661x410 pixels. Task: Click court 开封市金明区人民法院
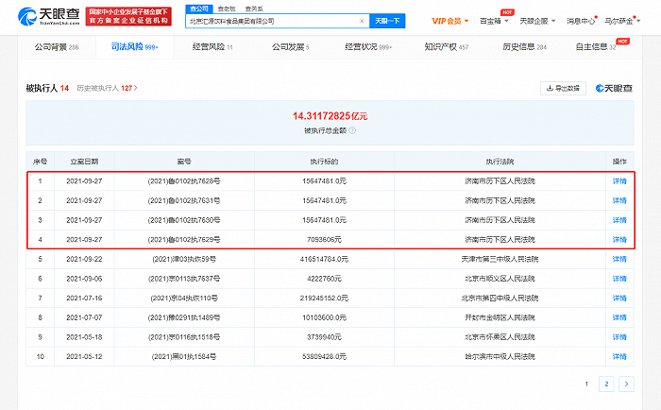[500, 317]
